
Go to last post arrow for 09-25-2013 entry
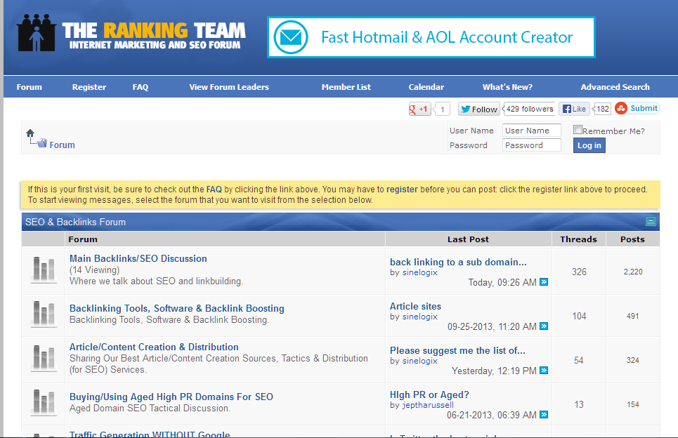click(x=544, y=326)
